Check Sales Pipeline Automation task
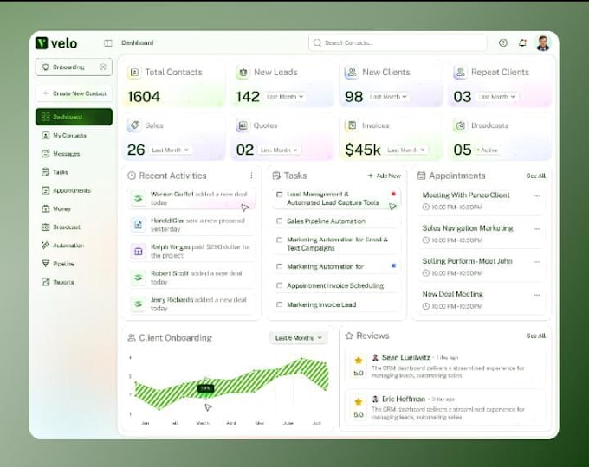Viewport: 589px width, 467px height. (279, 221)
